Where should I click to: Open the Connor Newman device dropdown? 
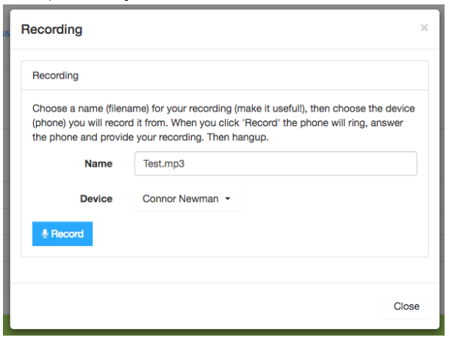pos(187,199)
